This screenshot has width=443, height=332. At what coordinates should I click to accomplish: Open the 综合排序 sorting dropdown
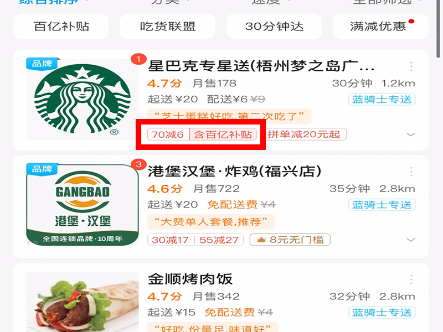49,2
